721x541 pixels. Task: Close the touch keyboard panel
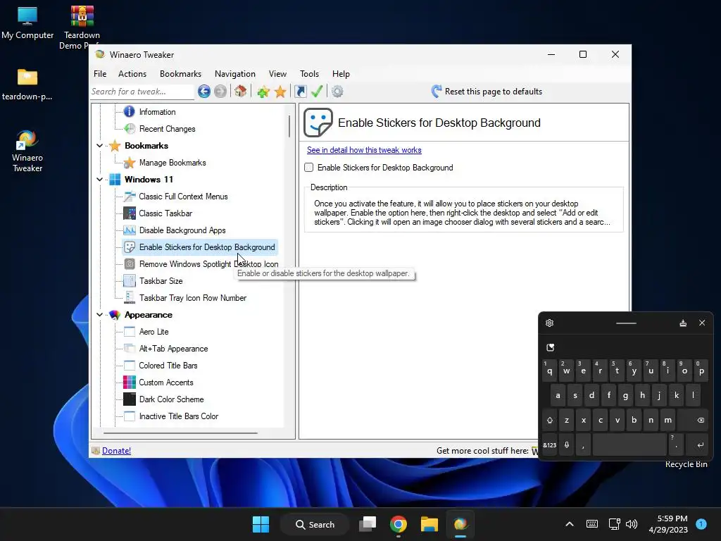pyautogui.click(x=702, y=323)
